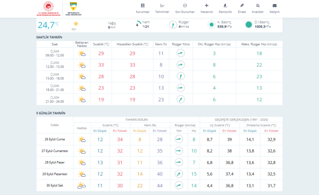The height and width of the screenshot is (195, 319).
Task: Click the 30 Eylül Salı date cell
Action: point(55,185)
